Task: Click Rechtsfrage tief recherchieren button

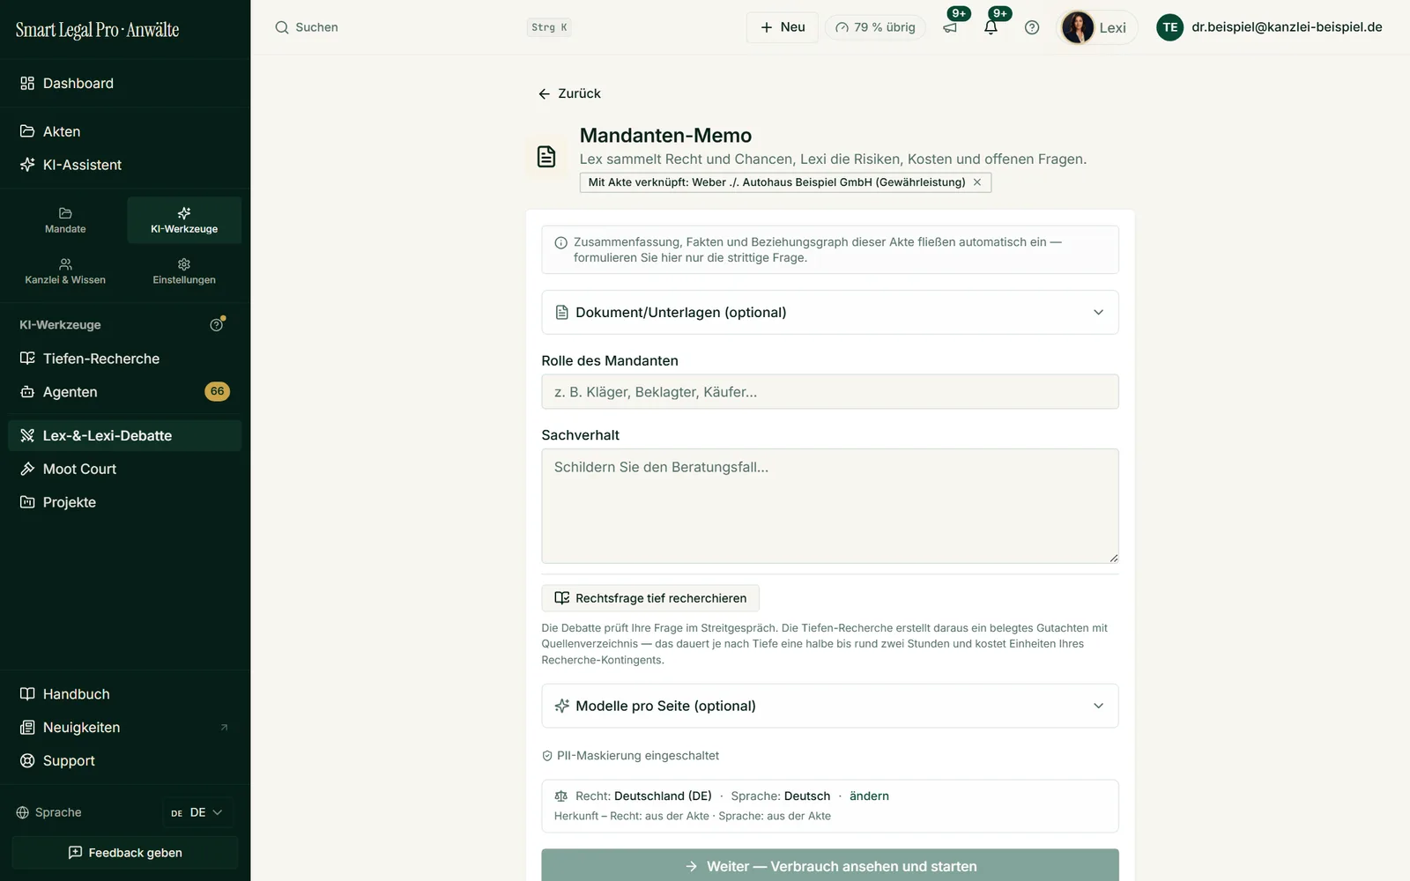Action: click(x=650, y=598)
